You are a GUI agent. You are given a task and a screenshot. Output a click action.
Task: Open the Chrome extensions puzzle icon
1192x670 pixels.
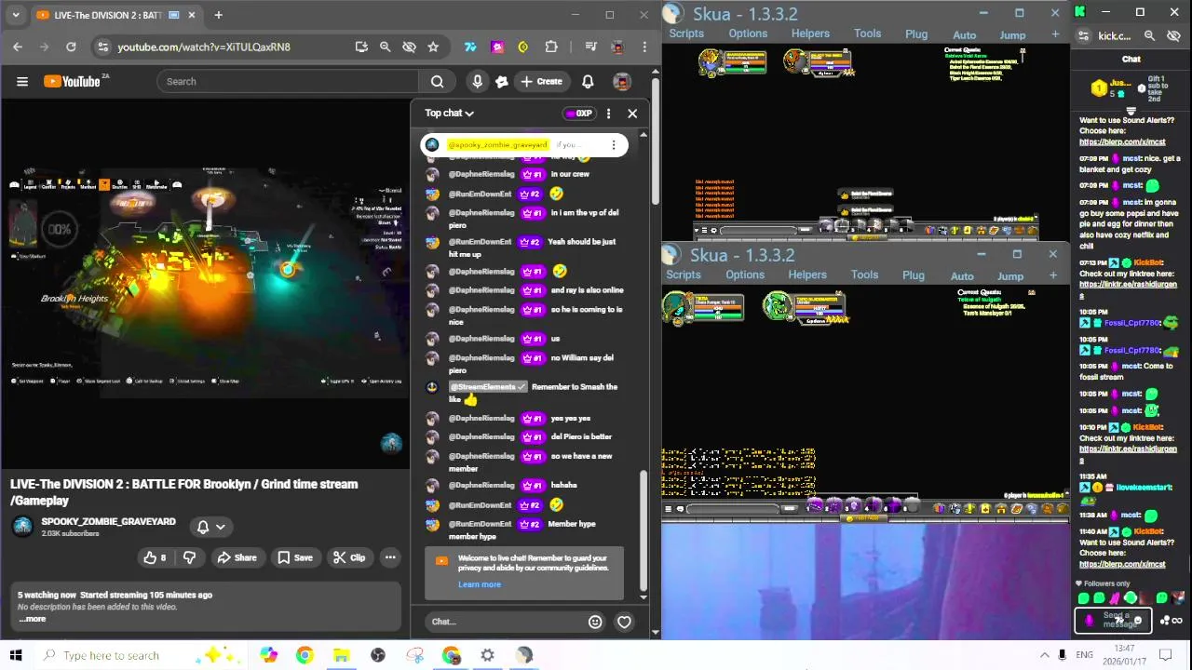551,47
